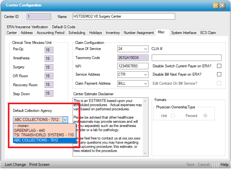Click the Help button

pyautogui.click(x=224, y=165)
